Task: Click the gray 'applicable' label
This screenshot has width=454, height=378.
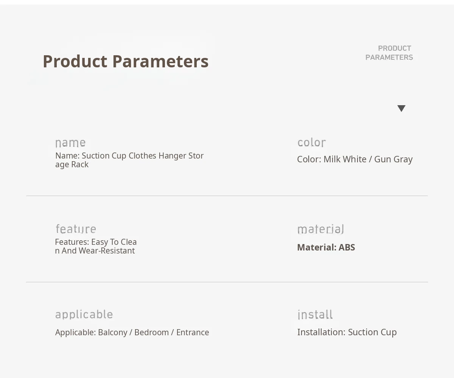Action: [84, 315]
